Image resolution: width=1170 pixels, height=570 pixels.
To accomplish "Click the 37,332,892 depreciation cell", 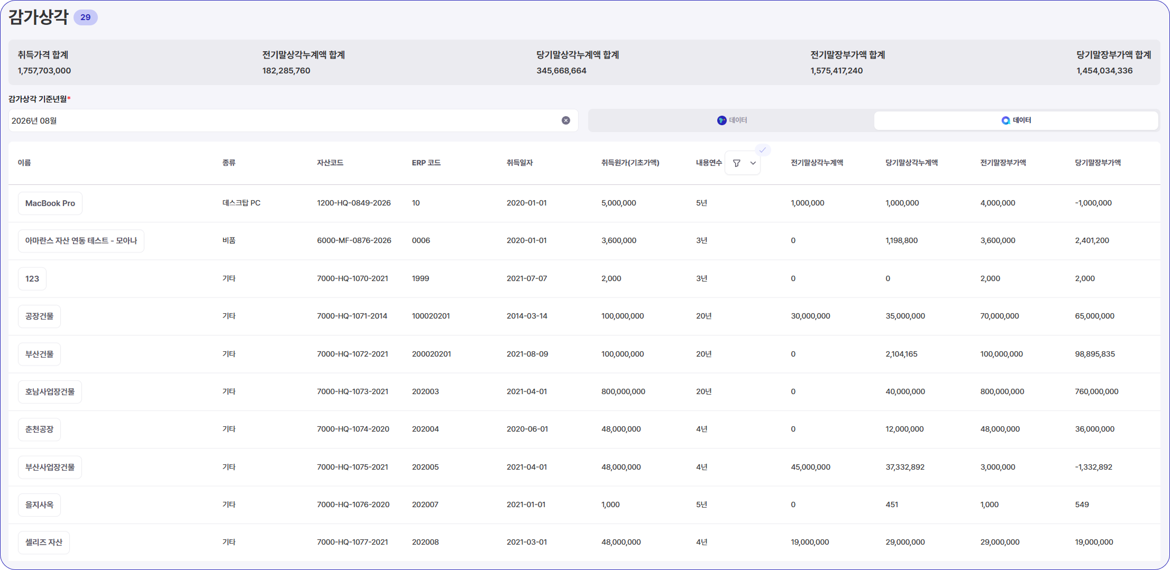I will coord(905,467).
